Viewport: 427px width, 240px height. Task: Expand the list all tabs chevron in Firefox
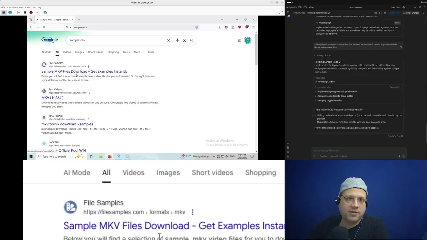222,19
